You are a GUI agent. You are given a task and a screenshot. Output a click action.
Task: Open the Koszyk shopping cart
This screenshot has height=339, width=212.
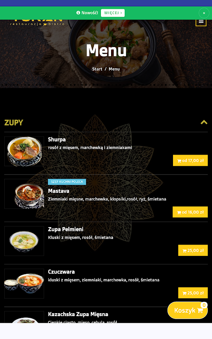(x=187, y=311)
